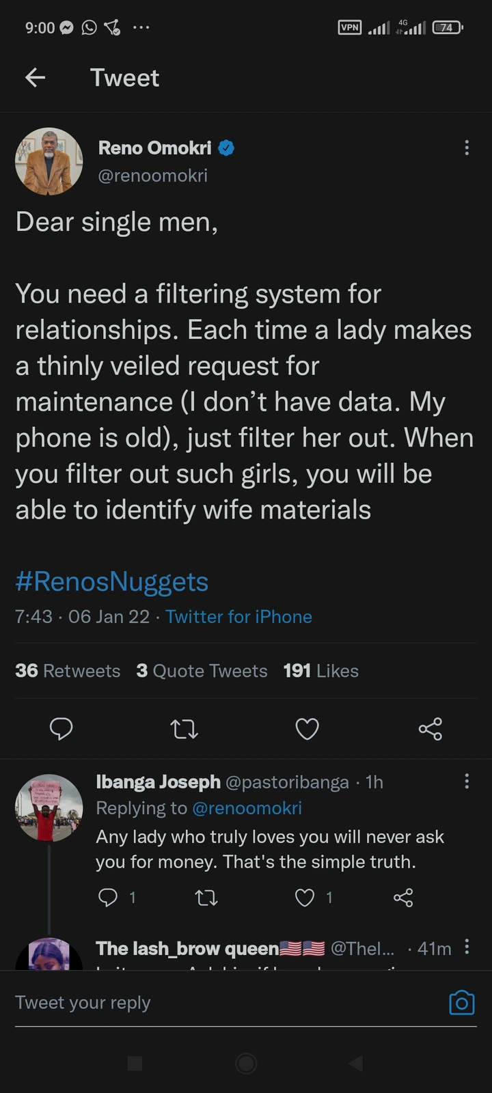The height and width of the screenshot is (1093, 492).
Task: Reply to the main tweet via bubble icon
Action: pyautogui.click(x=61, y=729)
